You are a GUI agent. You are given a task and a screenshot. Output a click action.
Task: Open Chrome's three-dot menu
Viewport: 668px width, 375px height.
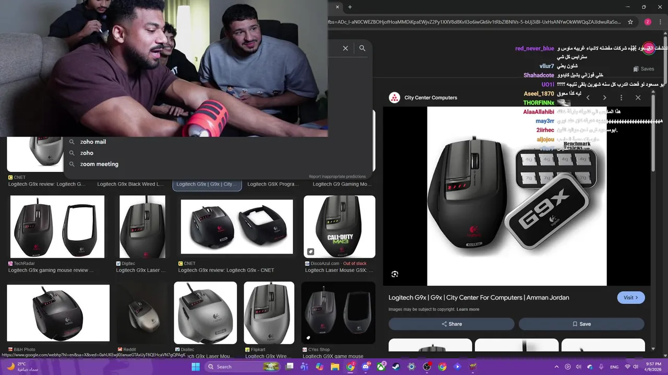(x=660, y=22)
